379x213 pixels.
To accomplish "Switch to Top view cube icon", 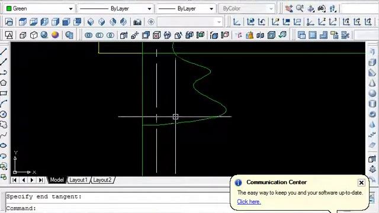I will pyautogui.click(x=23, y=22).
